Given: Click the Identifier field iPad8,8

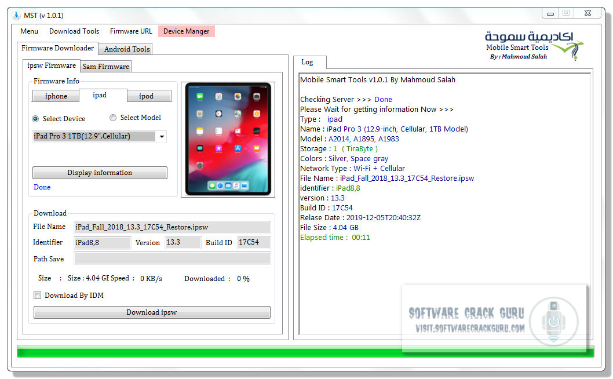Looking at the screenshot, I should click(x=103, y=242).
